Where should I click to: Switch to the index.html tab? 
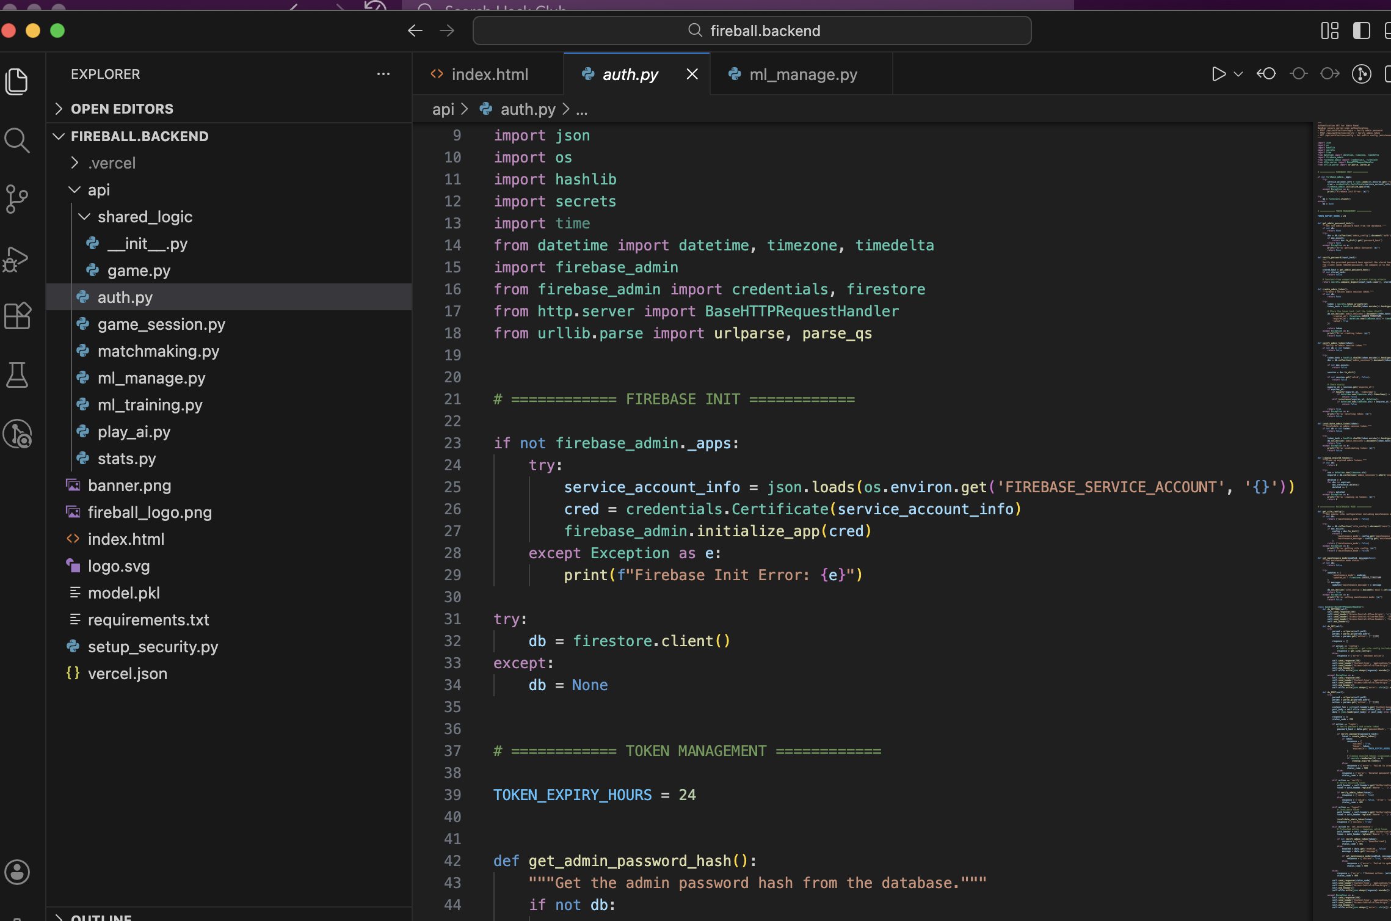click(x=488, y=75)
